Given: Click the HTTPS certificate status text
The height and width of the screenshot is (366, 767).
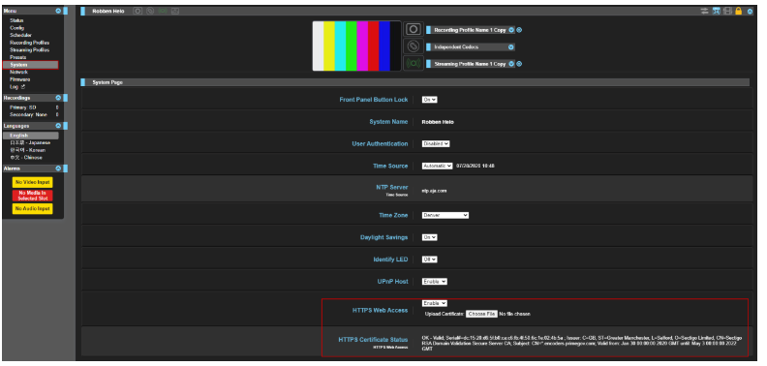Looking at the screenshot, I should pyautogui.click(x=582, y=343).
